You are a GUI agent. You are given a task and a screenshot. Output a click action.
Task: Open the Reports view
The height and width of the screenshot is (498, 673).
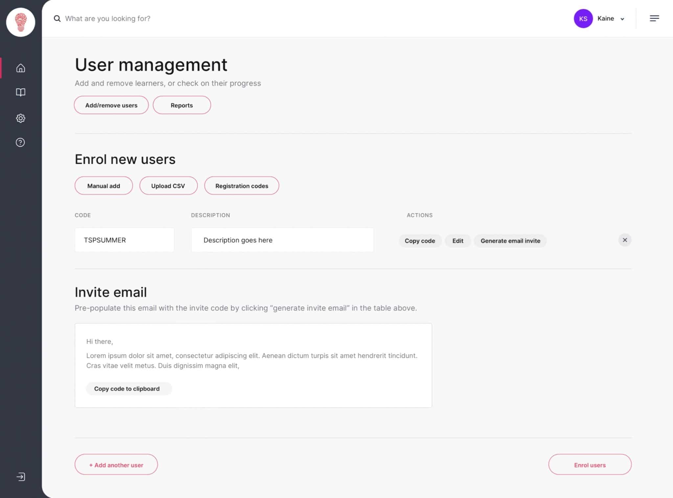coord(182,105)
